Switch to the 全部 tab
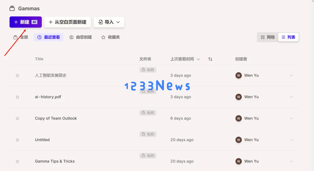Screen dimensions: 314x171 click(x=21, y=37)
